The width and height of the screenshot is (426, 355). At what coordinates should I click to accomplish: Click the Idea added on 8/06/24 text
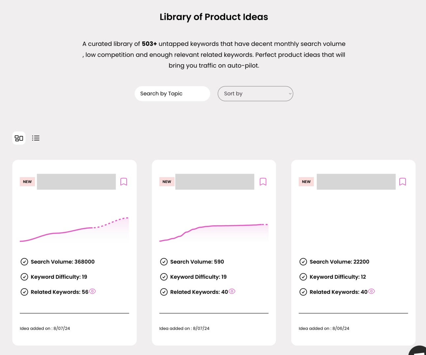click(324, 328)
